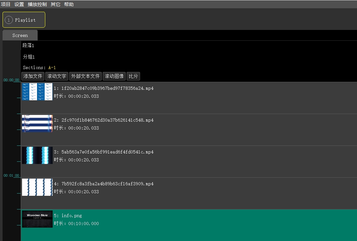Open the 帮助 menu
Image resolution: width=357 pixels, height=241 pixels.
pyautogui.click(x=69, y=4)
